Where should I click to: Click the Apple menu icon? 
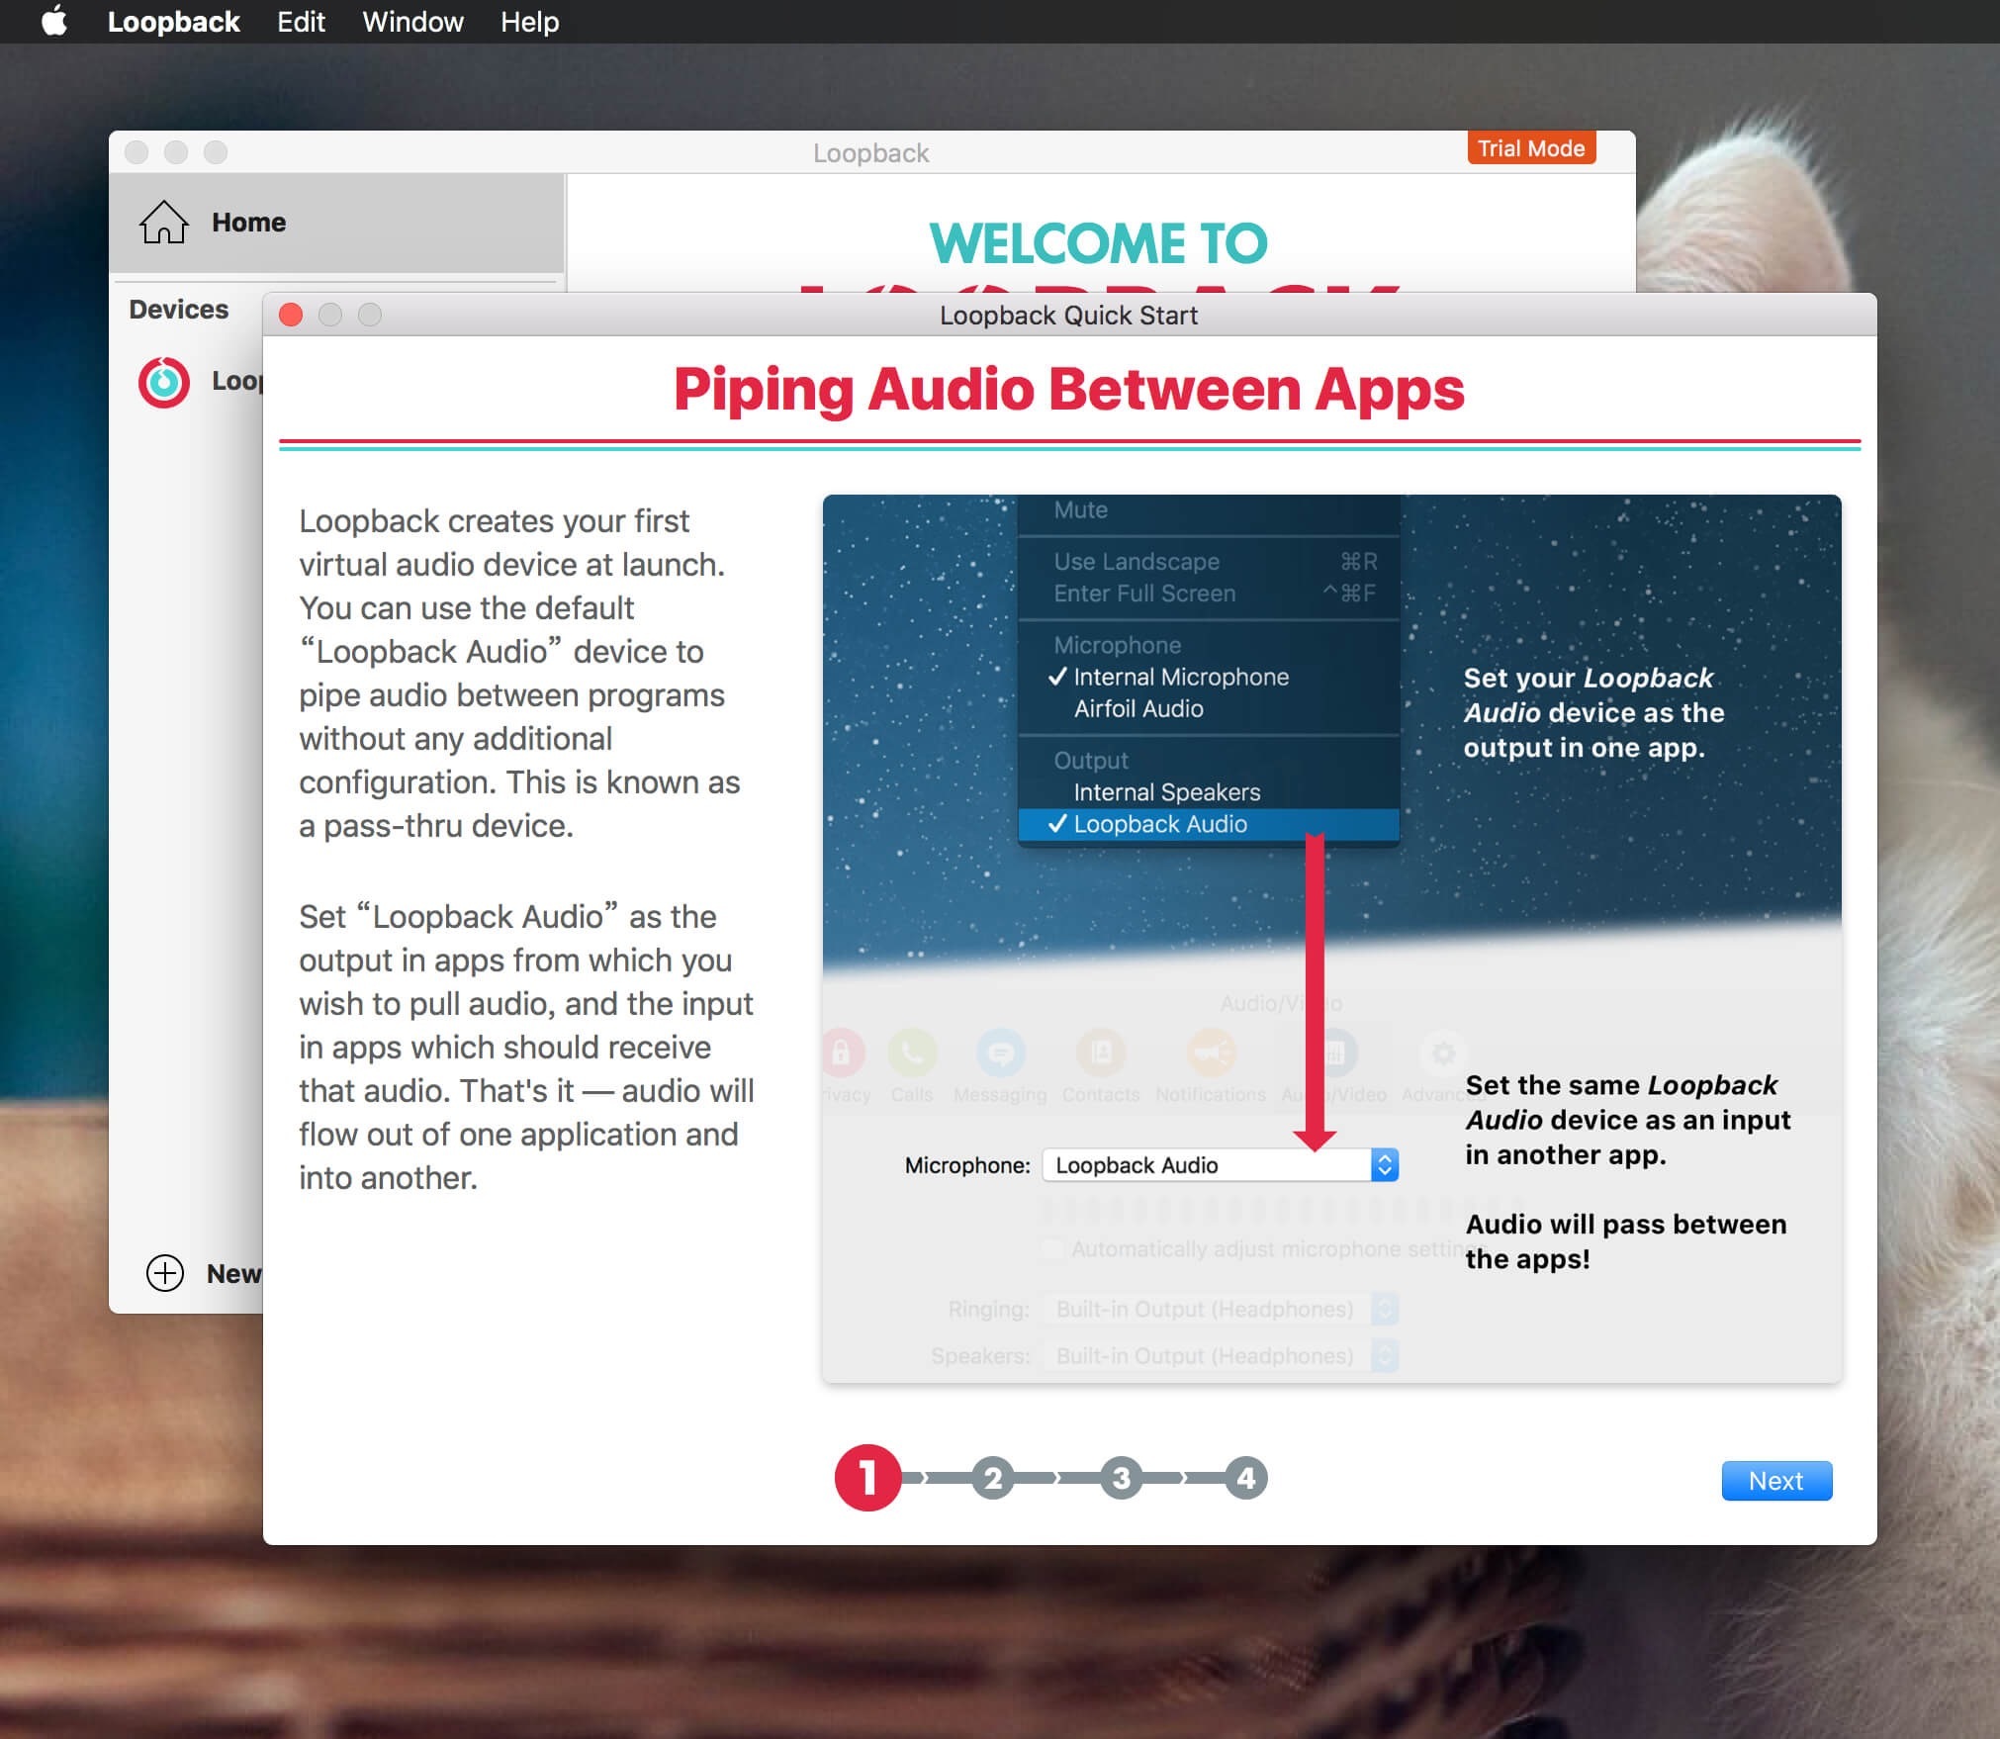click(54, 21)
